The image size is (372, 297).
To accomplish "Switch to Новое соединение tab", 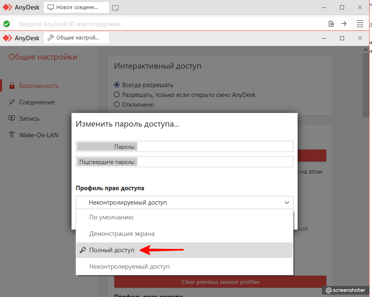I will coord(76,7).
